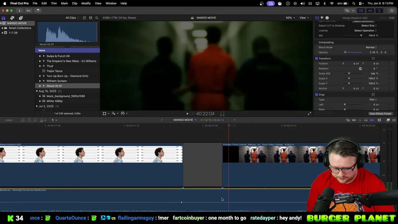Toggle timeline snapping icon

[x=372, y=120]
